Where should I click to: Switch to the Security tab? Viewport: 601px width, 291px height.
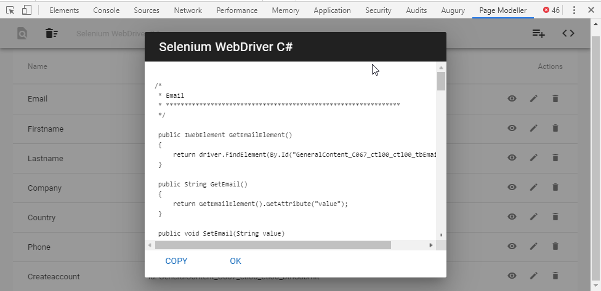(378, 10)
